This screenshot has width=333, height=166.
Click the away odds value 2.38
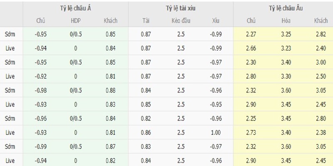coord(321,132)
